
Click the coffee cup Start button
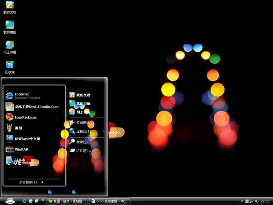tap(9, 200)
